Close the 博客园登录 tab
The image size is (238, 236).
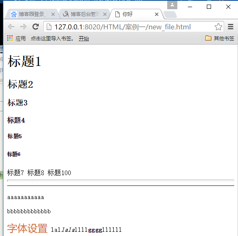53,14
